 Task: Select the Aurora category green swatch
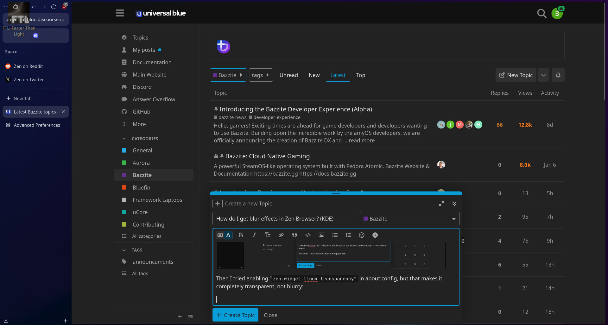coord(124,163)
